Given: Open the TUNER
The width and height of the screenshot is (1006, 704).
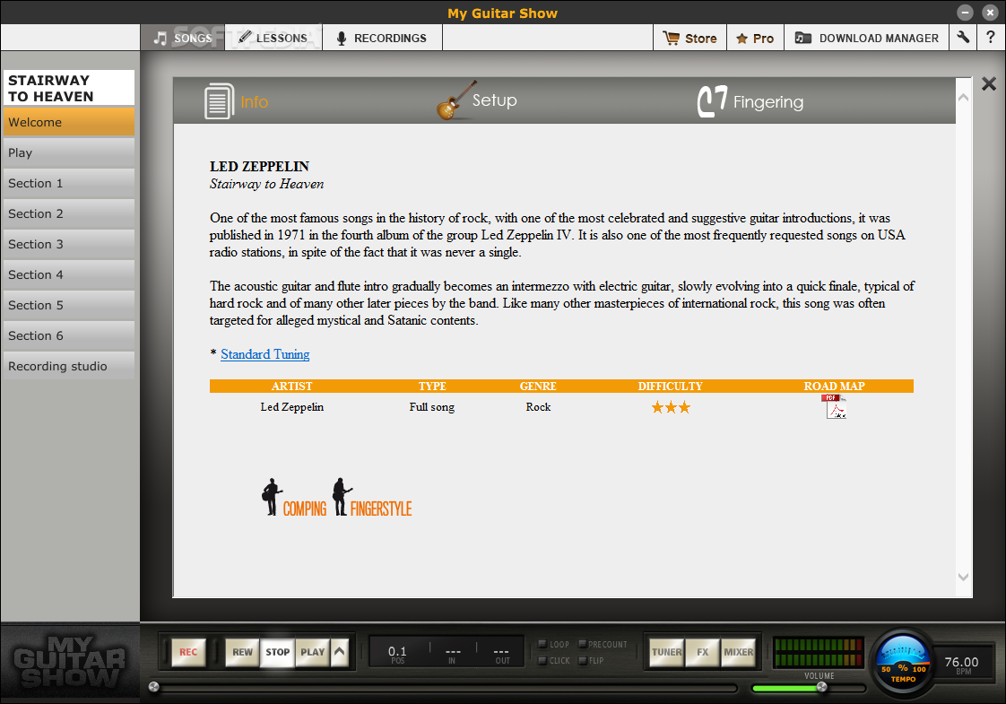Looking at the screenshot, I should click(x=666, y=652).
